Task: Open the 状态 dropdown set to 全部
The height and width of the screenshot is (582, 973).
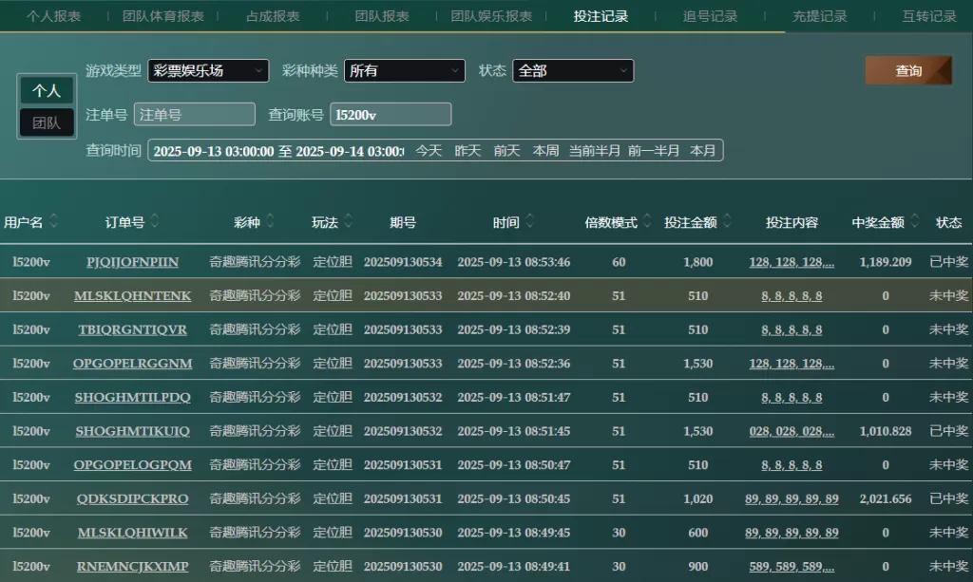Action: [x=572, y=70]
